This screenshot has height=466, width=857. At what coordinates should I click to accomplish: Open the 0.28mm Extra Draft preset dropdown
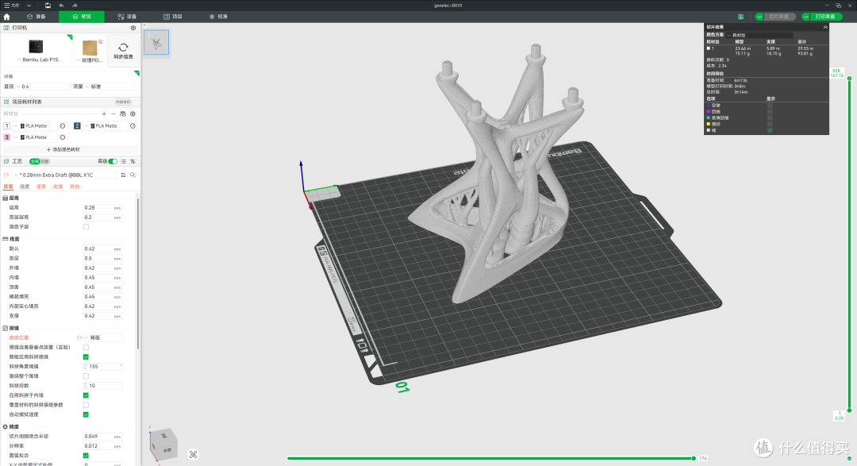(67, 175)
